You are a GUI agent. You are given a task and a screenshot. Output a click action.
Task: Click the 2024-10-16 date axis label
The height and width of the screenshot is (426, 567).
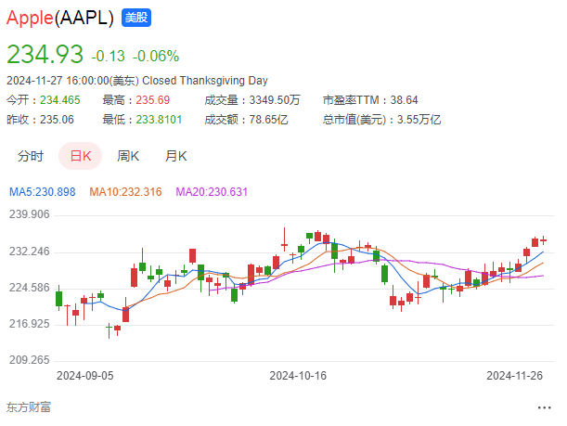[298, 376]
